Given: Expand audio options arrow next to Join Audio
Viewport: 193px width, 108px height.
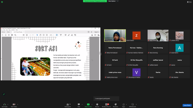Looking at the screenshot, I should point(8,104).
